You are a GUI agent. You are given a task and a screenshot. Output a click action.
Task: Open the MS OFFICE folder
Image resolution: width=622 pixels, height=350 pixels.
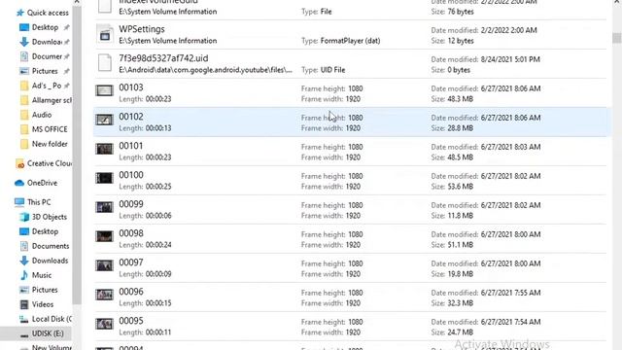point(50,129)
